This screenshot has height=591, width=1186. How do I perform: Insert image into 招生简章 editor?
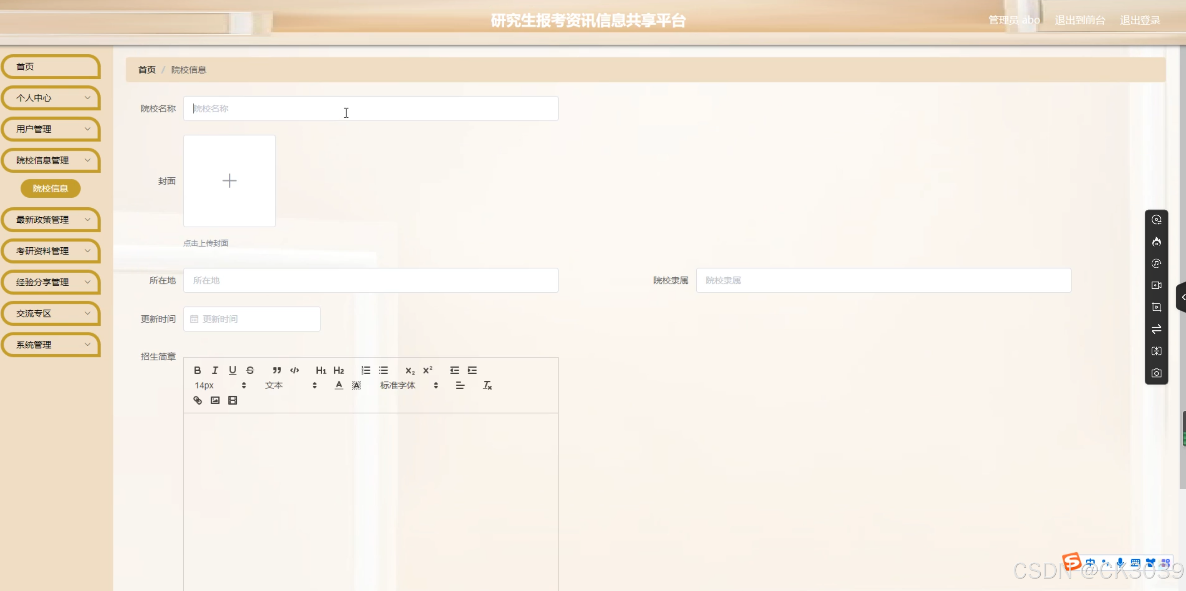coord(215,400)
